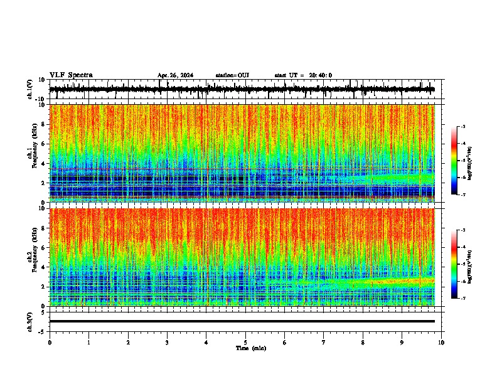Click the "ch.1(V)" waveform axis label
This screenshot has height=384, width=497.
click(30, 89)
